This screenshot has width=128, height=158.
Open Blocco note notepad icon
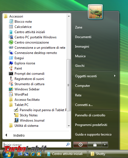(11, 22)
